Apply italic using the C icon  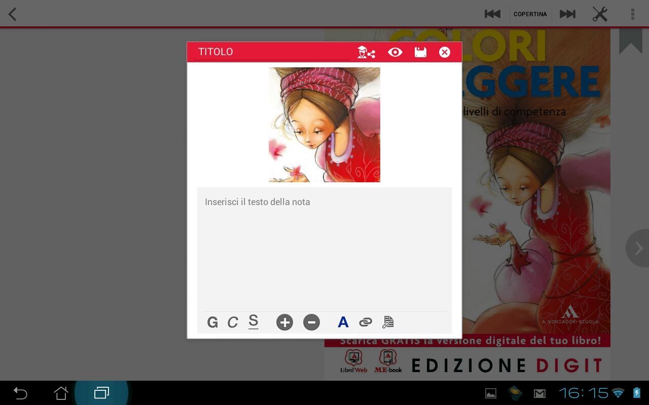pos(232,322)
